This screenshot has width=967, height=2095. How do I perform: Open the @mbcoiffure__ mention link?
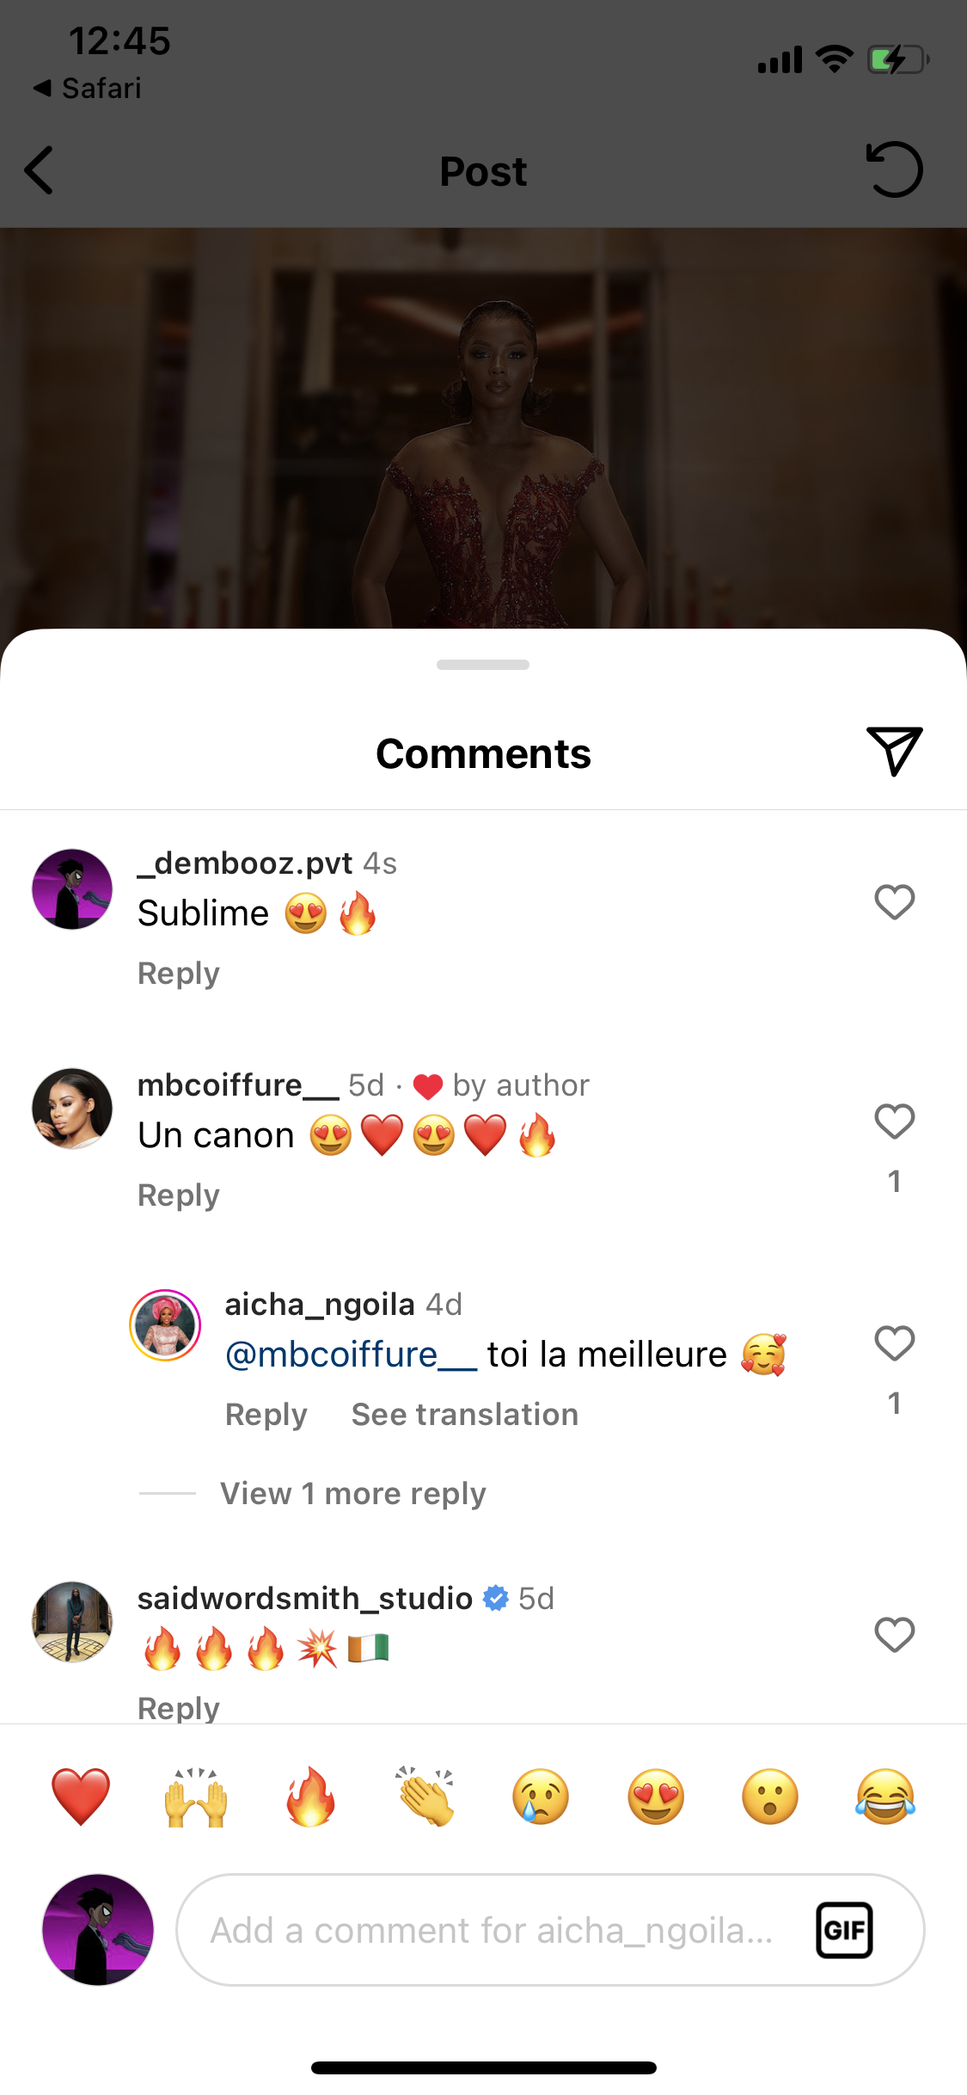351,1355
